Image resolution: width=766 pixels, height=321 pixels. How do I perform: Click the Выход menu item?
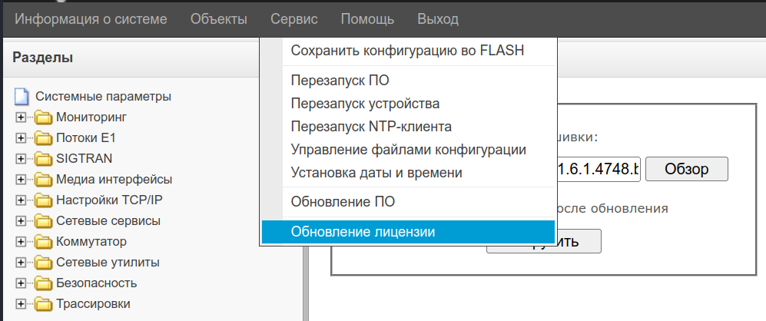438,19
